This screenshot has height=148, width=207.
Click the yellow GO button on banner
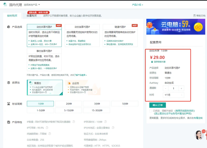coord(198,27)
